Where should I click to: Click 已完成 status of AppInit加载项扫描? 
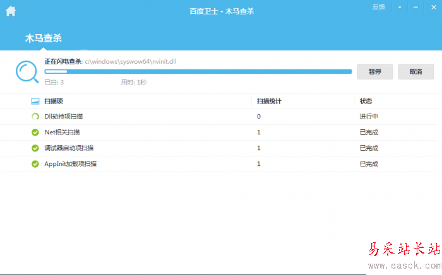point(369,164)
